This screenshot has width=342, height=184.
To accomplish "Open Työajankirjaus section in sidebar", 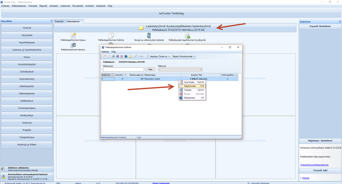I will click(27, 138).
